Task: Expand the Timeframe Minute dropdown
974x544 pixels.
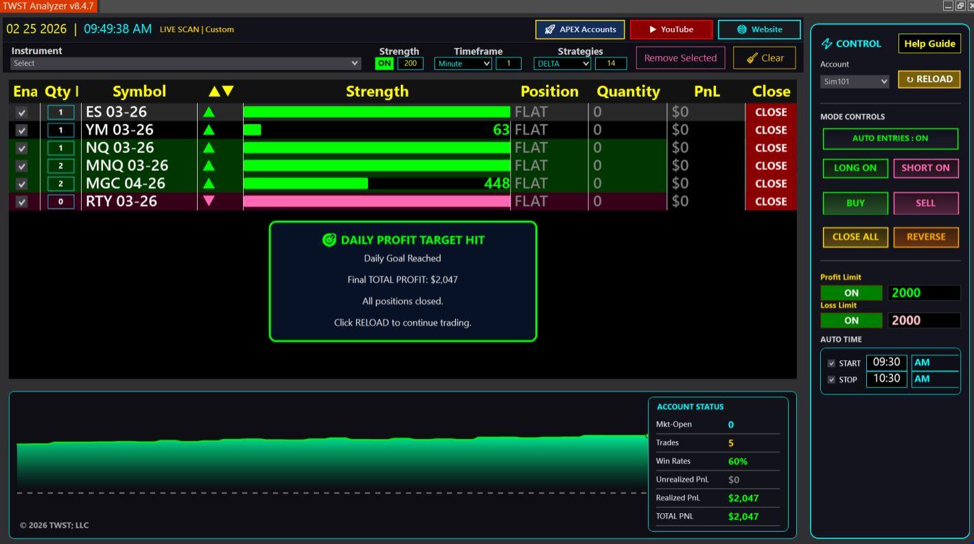Action: tap(463, 64)
